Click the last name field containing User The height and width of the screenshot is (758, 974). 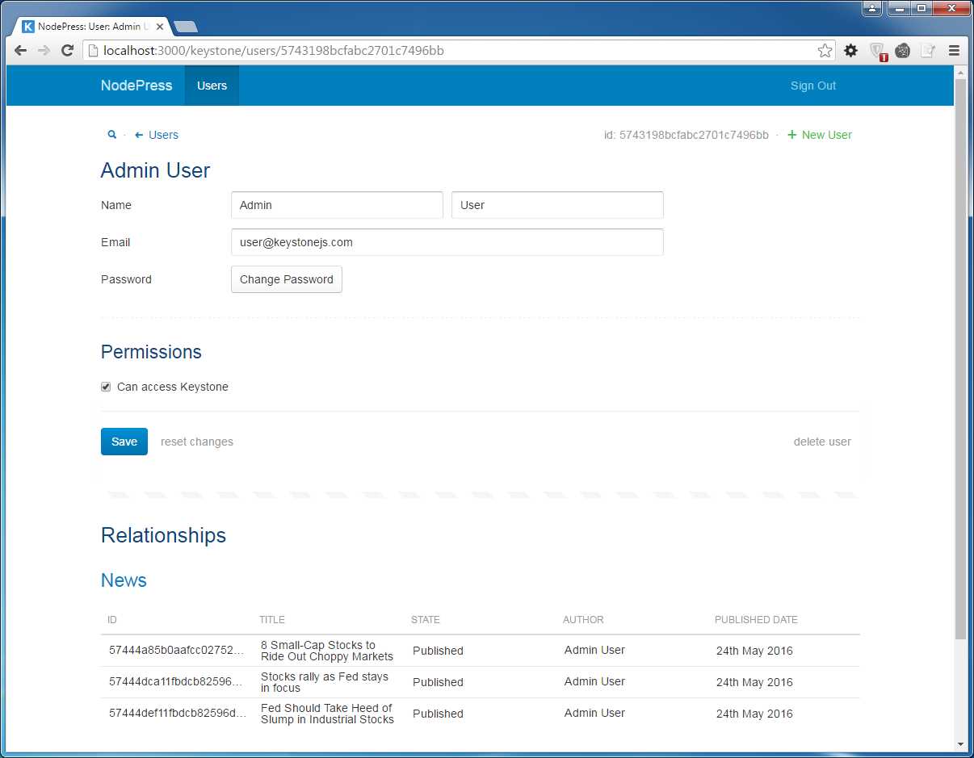[x=557, y=205]
